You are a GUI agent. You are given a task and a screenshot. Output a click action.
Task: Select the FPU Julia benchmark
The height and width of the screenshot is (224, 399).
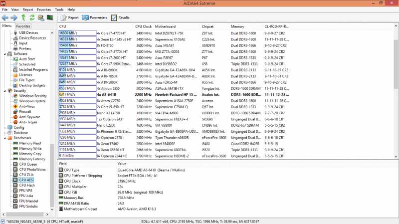pyautogui.click(x=26, y=196)
